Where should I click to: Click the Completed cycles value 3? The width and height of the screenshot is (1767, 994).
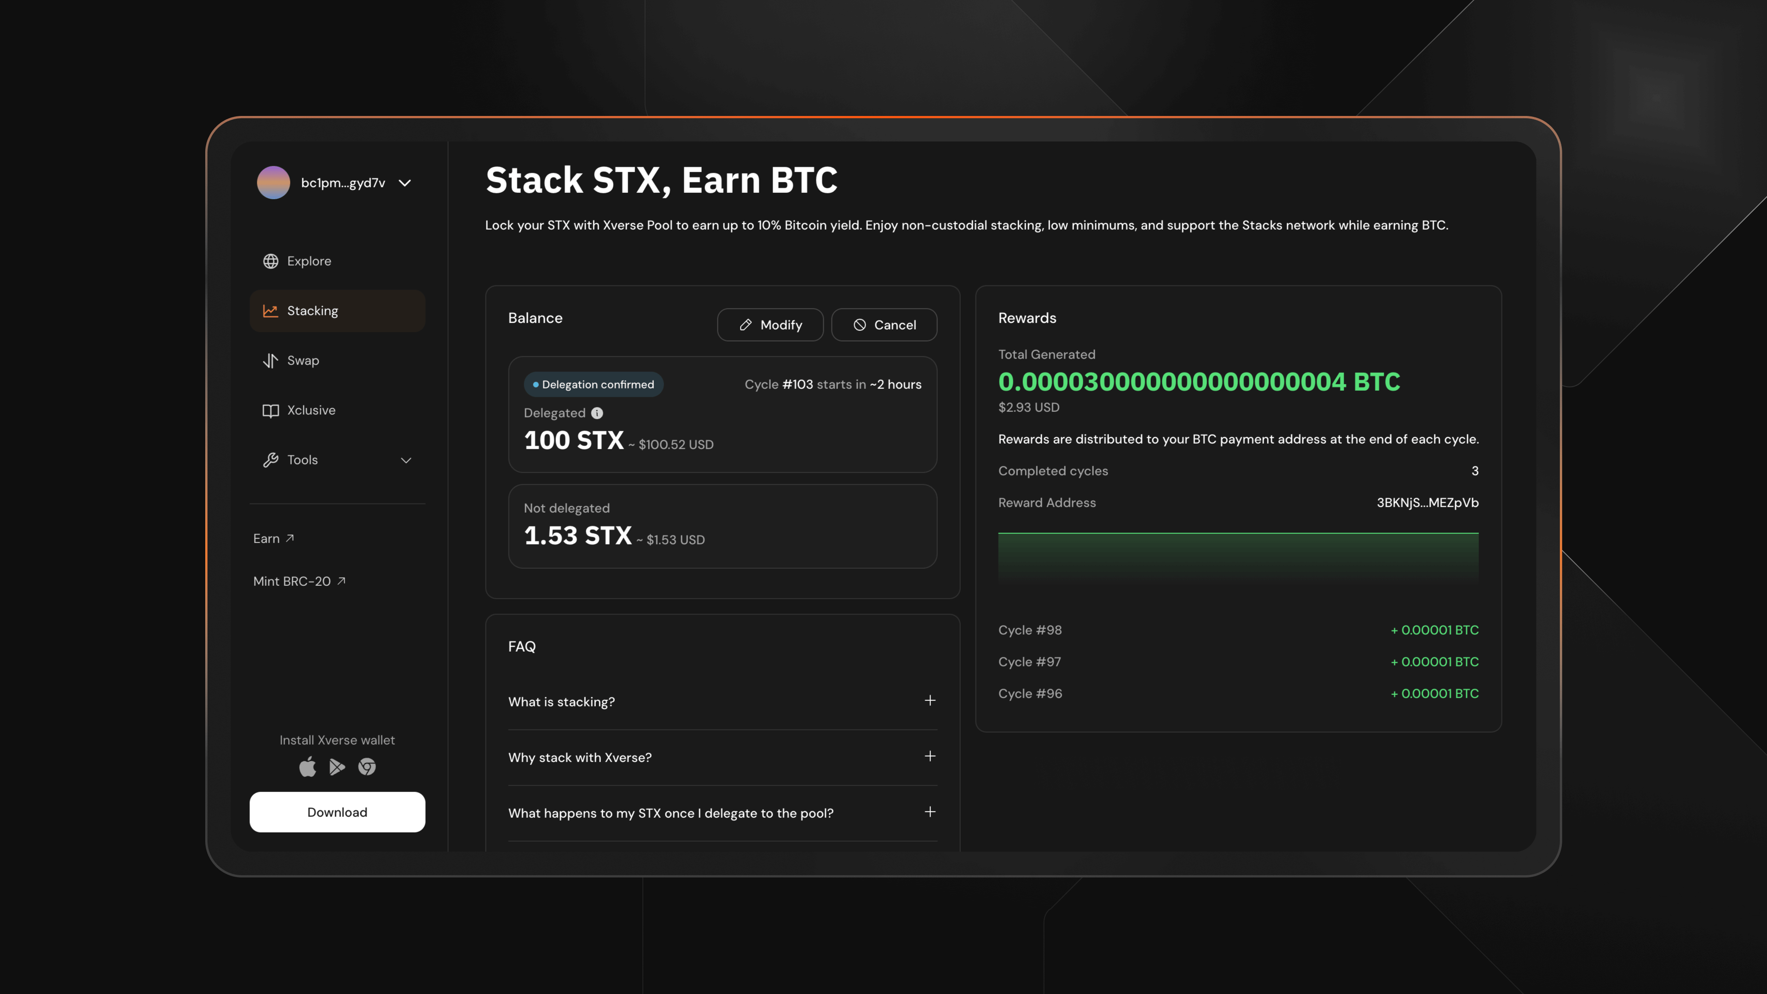(1475, 471)
